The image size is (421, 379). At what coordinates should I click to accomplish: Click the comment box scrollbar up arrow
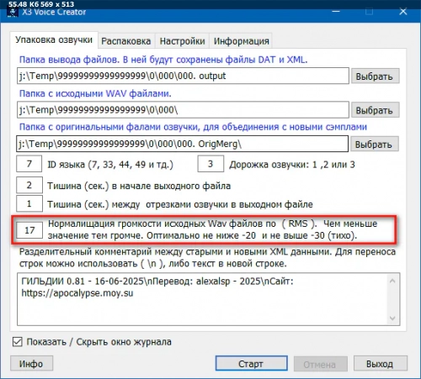click(392, 281)
